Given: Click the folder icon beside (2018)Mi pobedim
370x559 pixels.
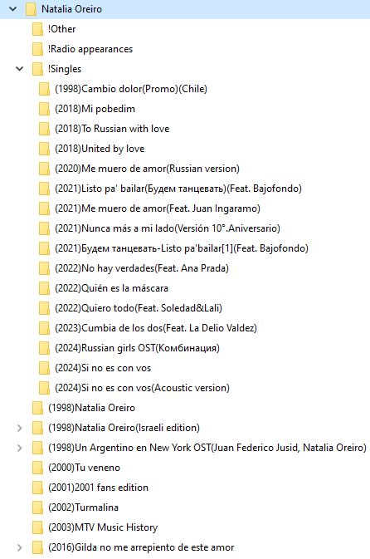Looking at the screenshot, I should tap(44, 109).
